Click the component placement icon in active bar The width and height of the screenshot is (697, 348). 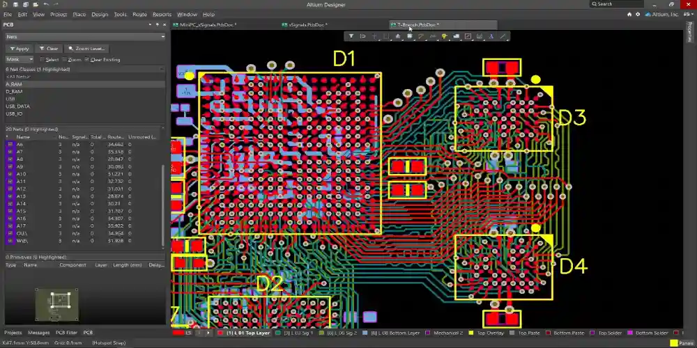click(x=409, y=36)
